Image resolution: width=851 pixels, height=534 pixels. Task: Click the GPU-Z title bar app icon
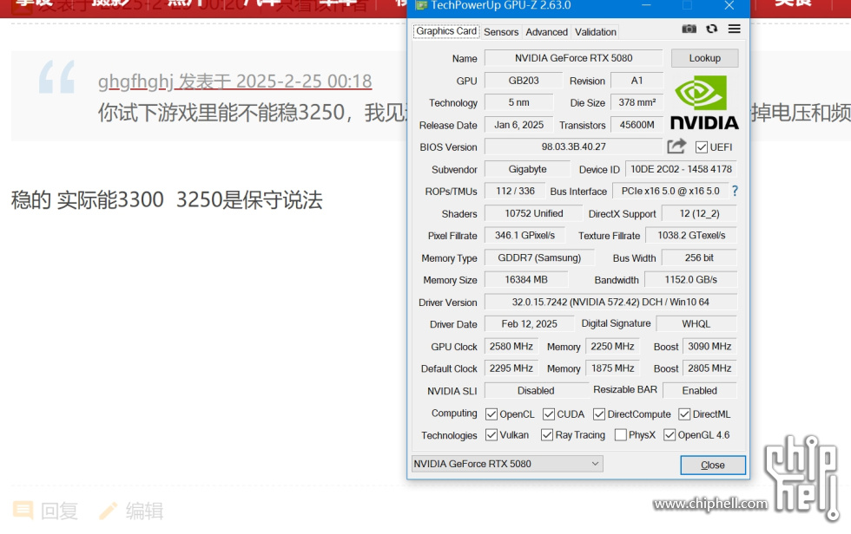(421, 5)
